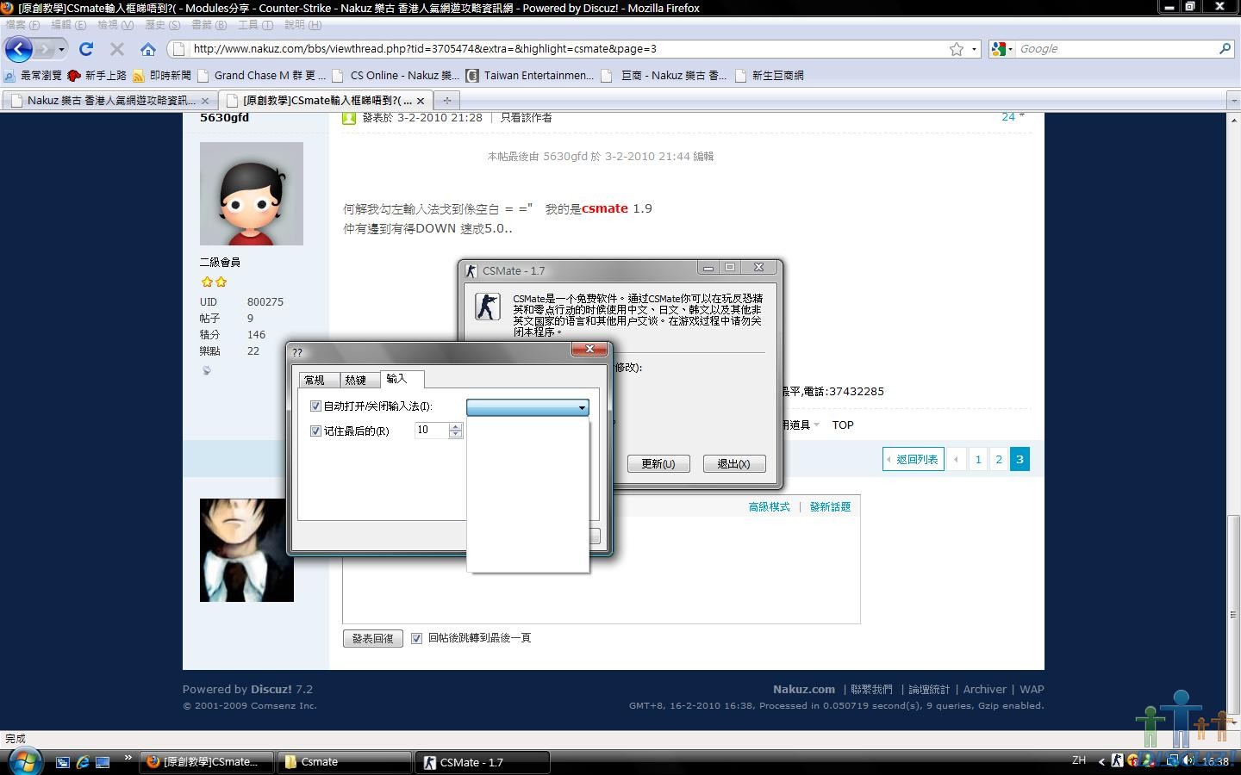This screenshot has width=1241, height=775.
Task: Toggle 记住最后的 checkbox
Action: (315, 431)
